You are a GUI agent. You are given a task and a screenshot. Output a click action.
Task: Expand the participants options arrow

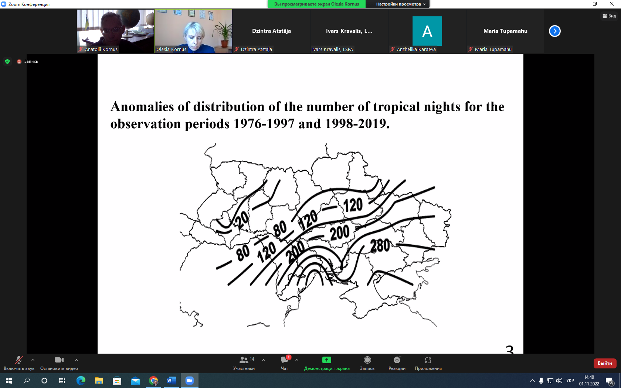[x=264, y=360]
